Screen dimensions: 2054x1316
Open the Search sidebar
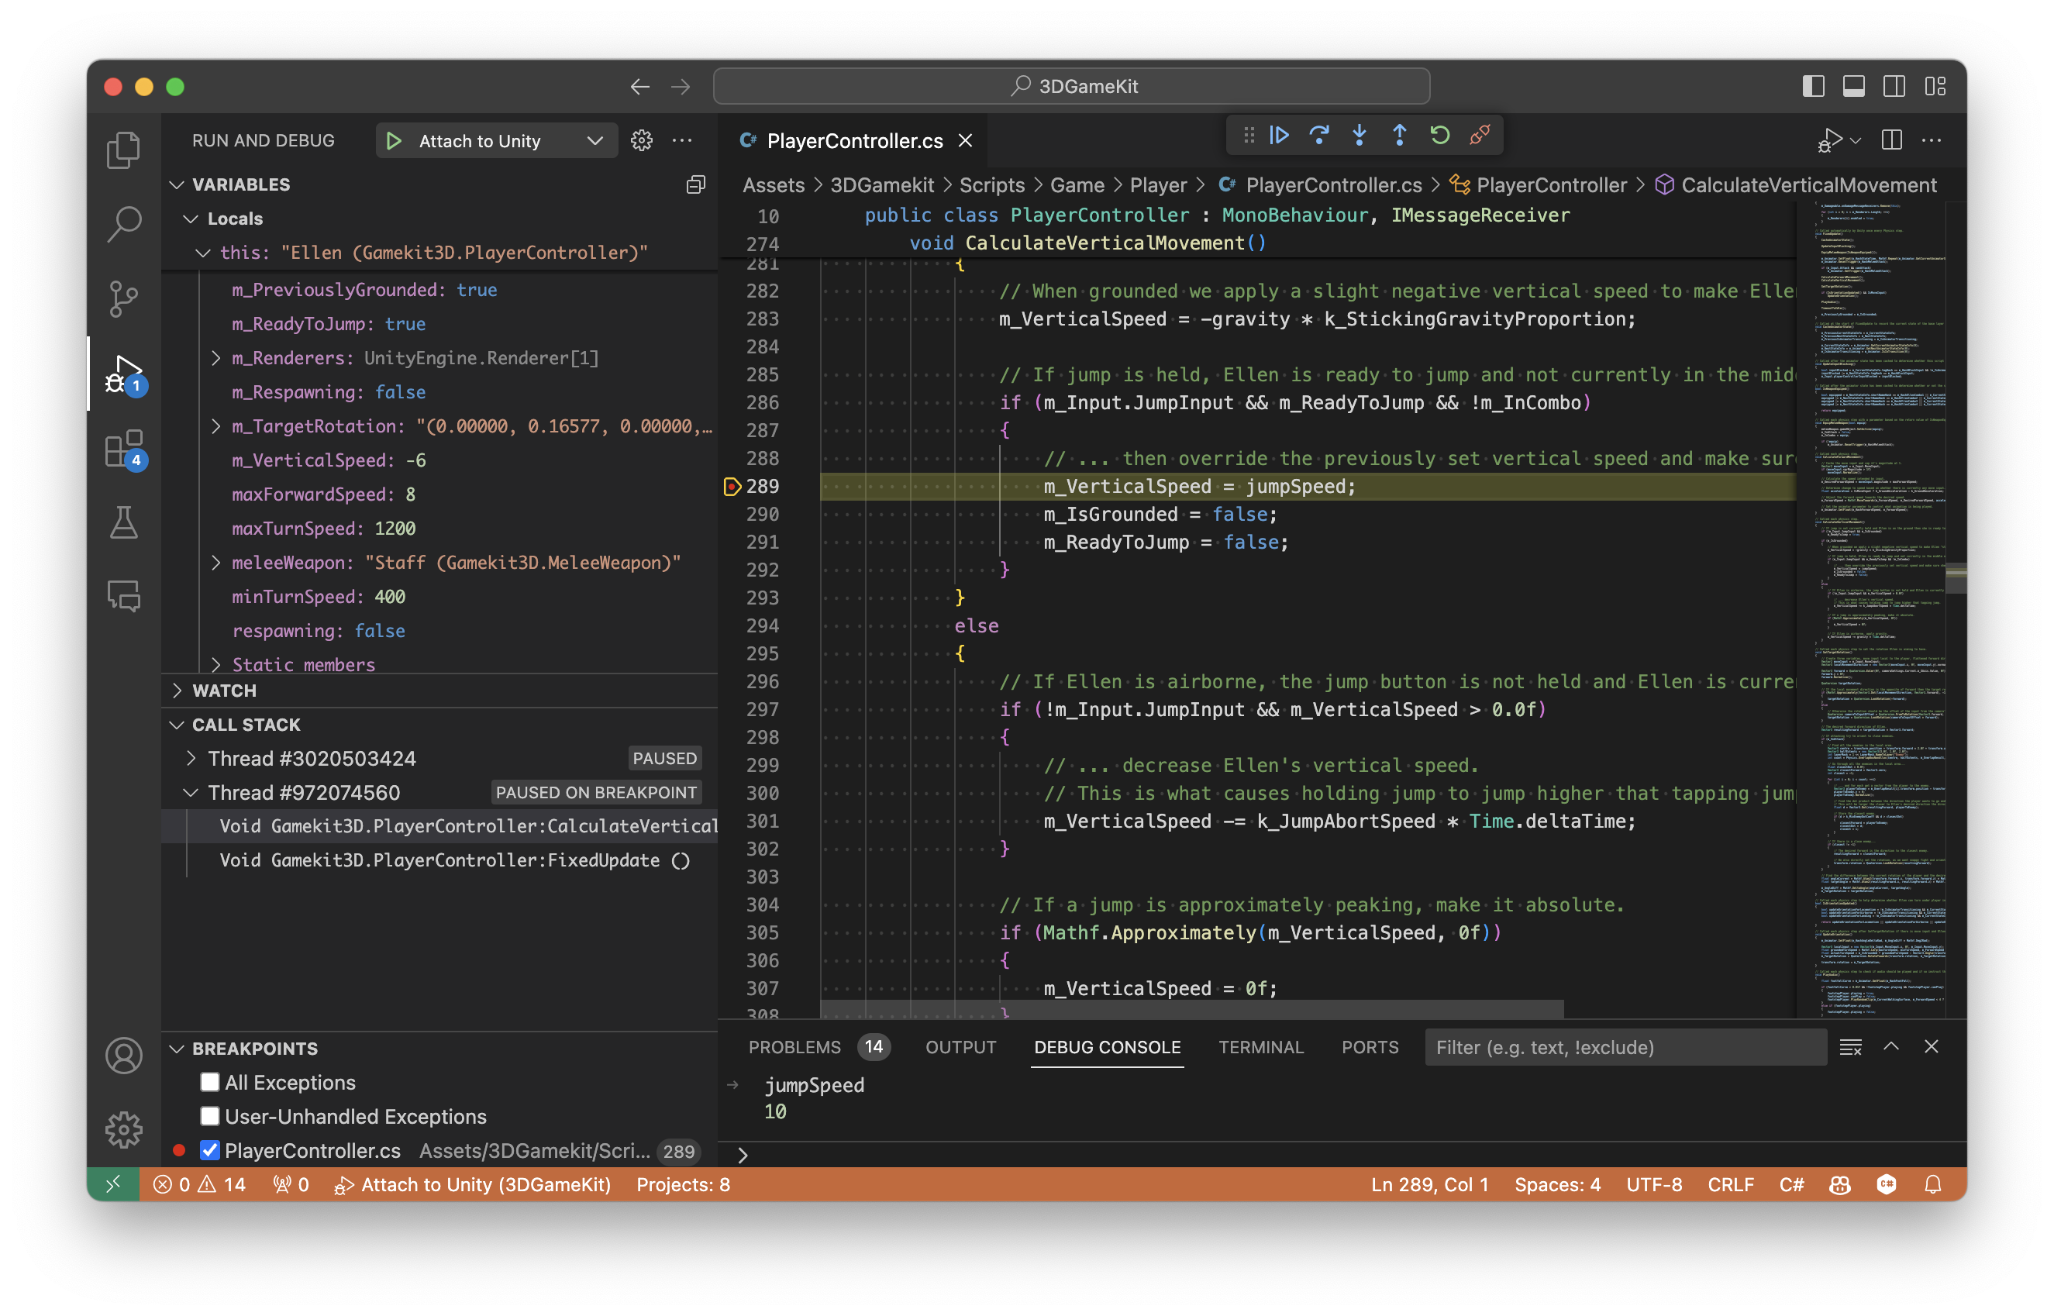click(x=124, y=223)
